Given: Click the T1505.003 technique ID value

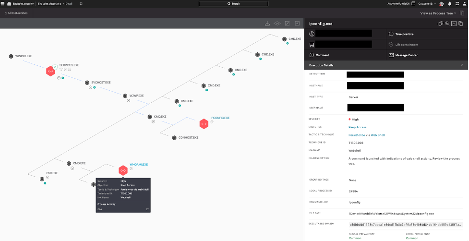Looking at the screenshot, I should coord(356,143).
